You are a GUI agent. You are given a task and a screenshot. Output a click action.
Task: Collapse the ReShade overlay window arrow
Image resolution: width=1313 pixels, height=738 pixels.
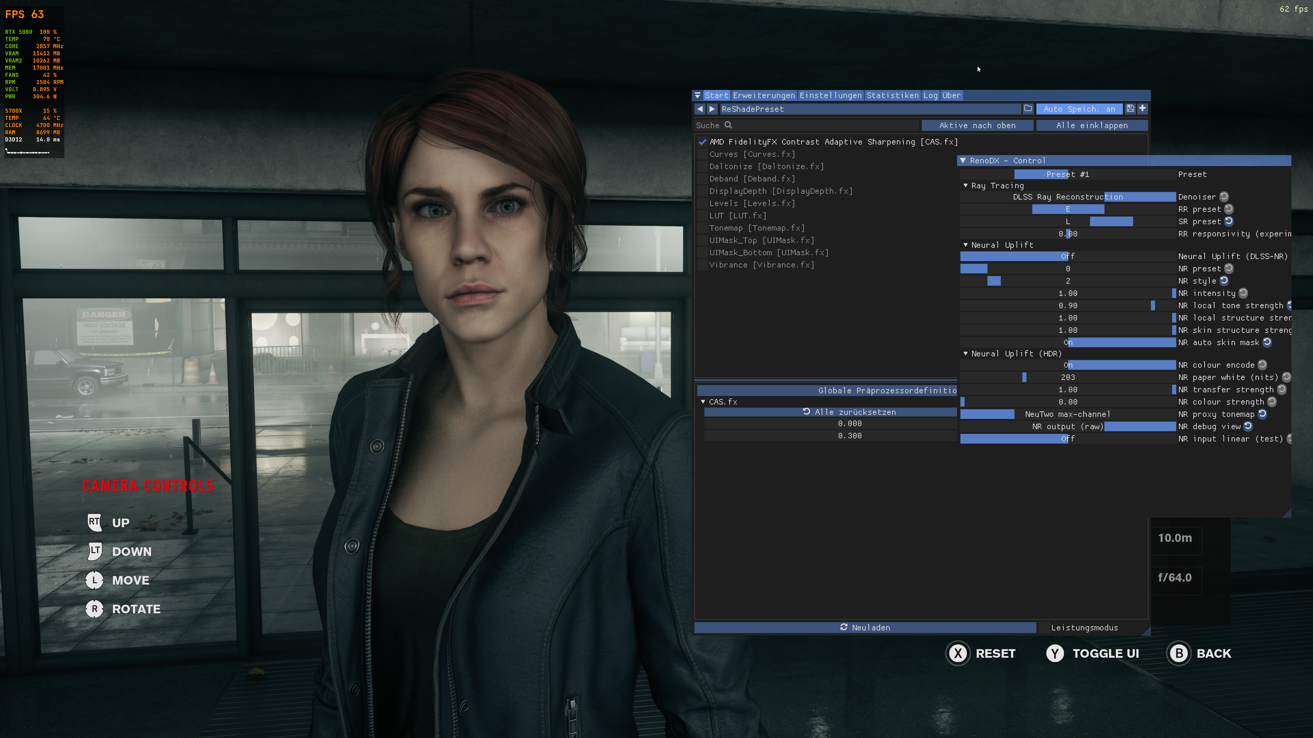[x=697, y=95]
